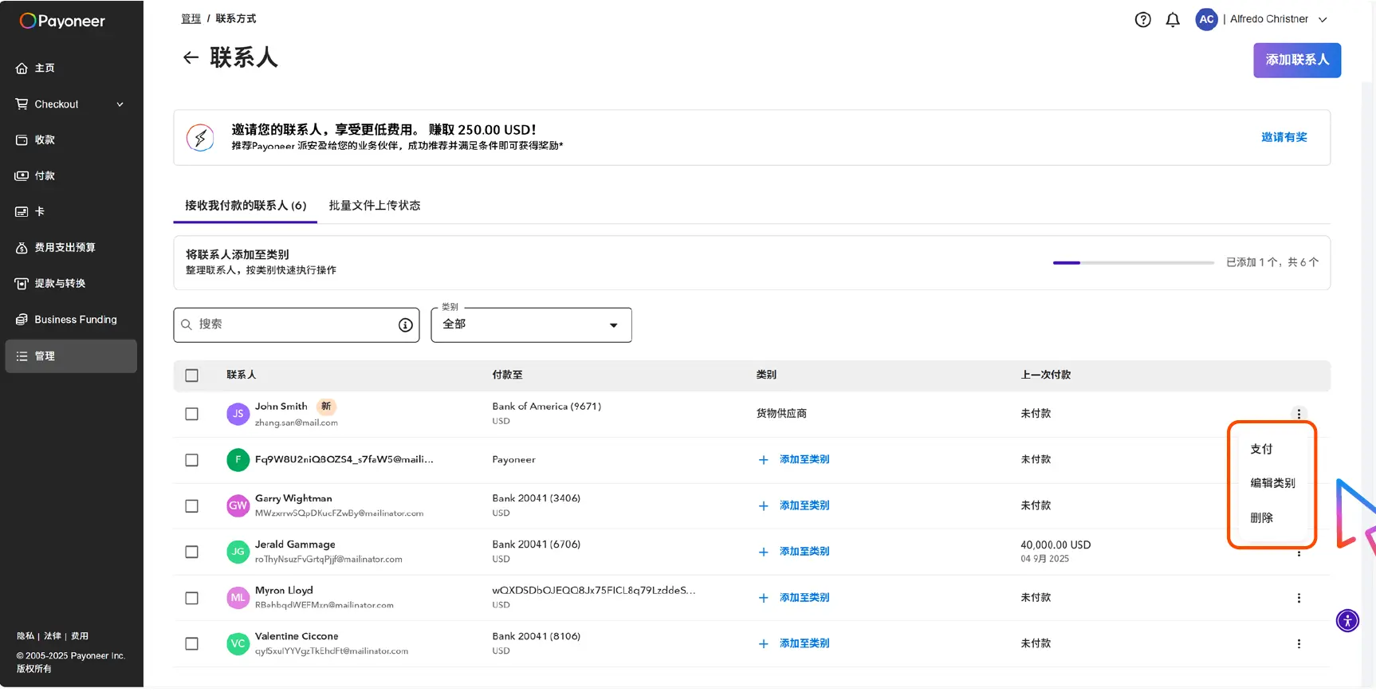The height and width of the screenshot is (692, 1376).
Task: Click the Checkout cart icon
Action: [x=22, y=104]
